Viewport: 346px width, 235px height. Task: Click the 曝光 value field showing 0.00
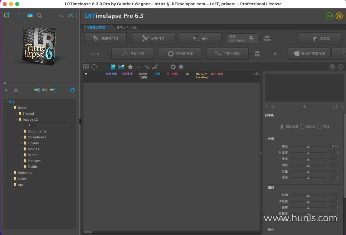334,146
